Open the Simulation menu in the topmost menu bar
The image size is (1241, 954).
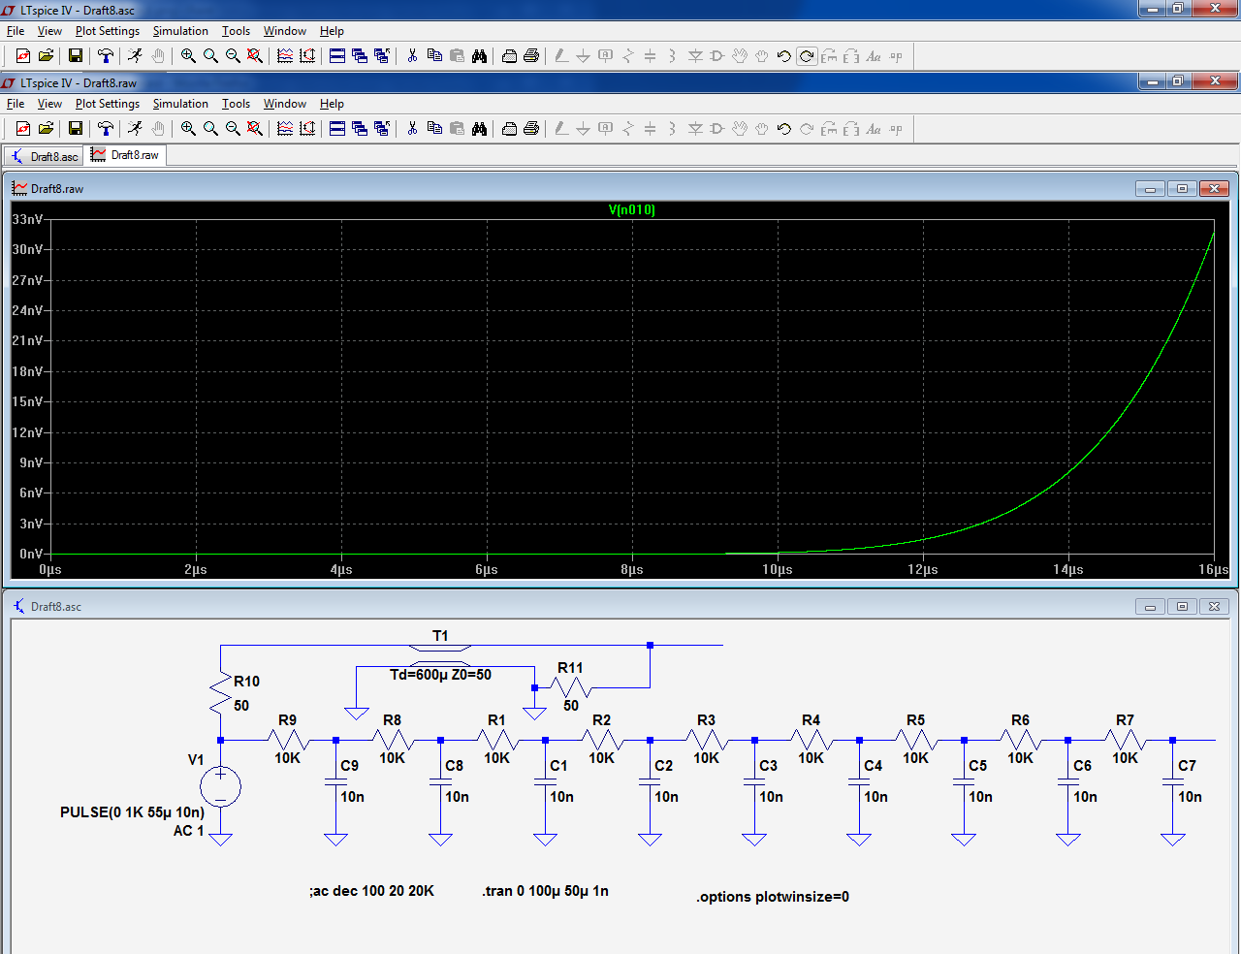tap(180, 31)
